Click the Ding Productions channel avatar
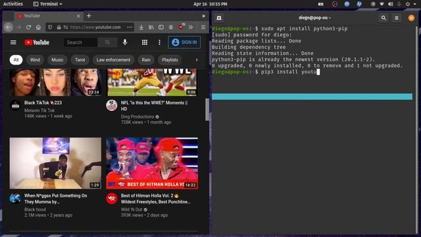This screenshot has width=421, height=237. click(112, 105)
